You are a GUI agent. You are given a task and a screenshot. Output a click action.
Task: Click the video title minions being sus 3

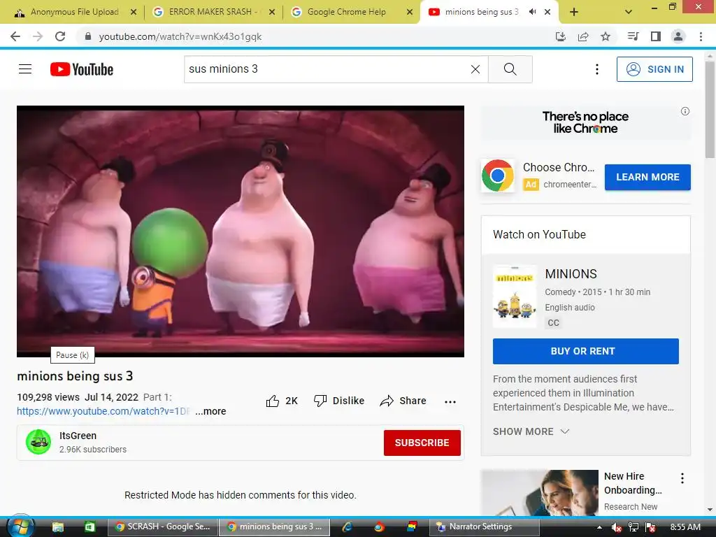[75, 375]
